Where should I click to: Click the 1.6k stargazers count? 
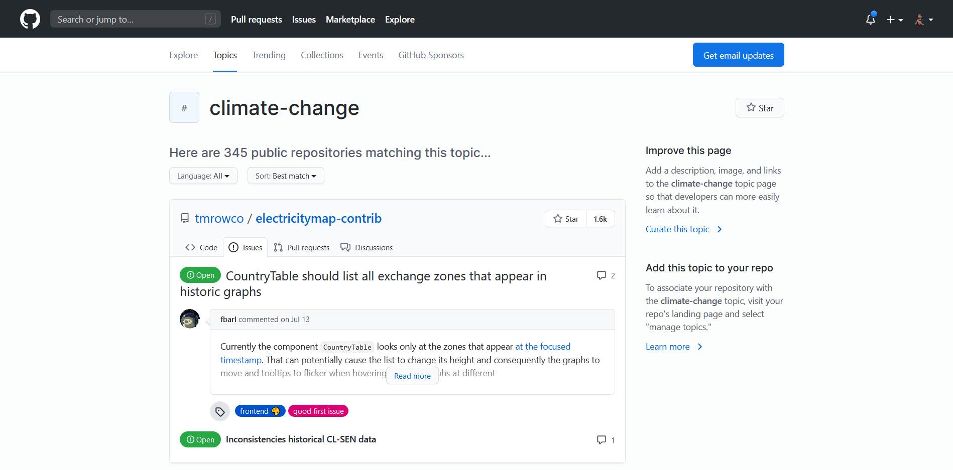tap(601, 219)
